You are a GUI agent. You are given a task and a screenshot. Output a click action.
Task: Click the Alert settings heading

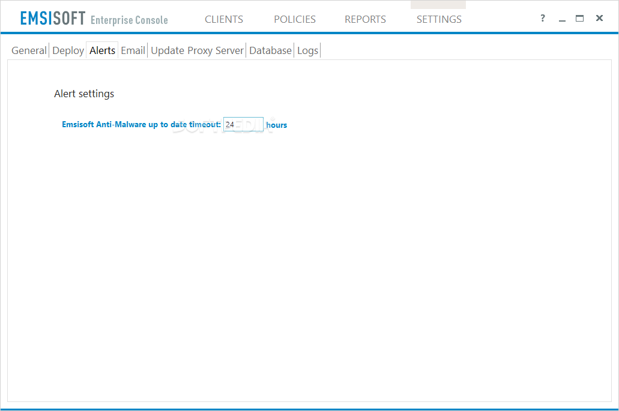click(84, 94)
